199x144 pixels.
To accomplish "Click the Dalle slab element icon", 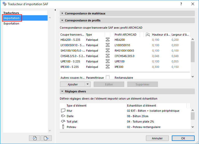I will click(63, 116).
